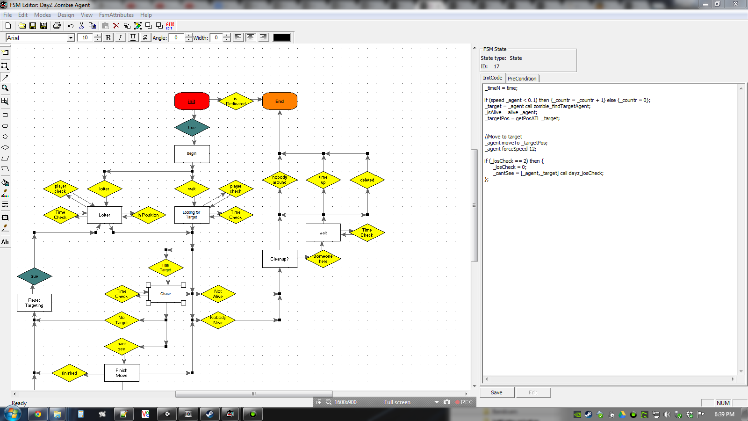Toggle Bold text formatting
Viewport: 748px width, 421px height.
coord(108,37)
